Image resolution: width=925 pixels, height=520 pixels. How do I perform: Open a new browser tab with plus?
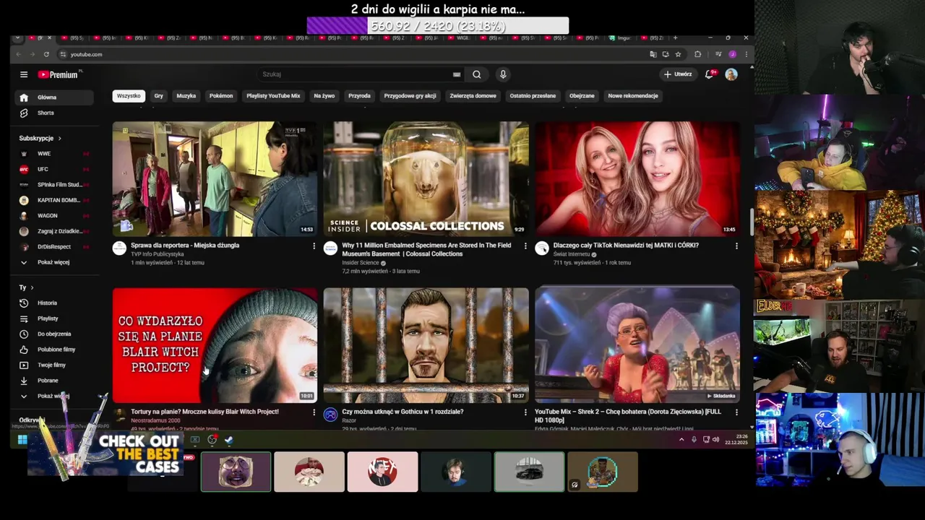[676, 38]
